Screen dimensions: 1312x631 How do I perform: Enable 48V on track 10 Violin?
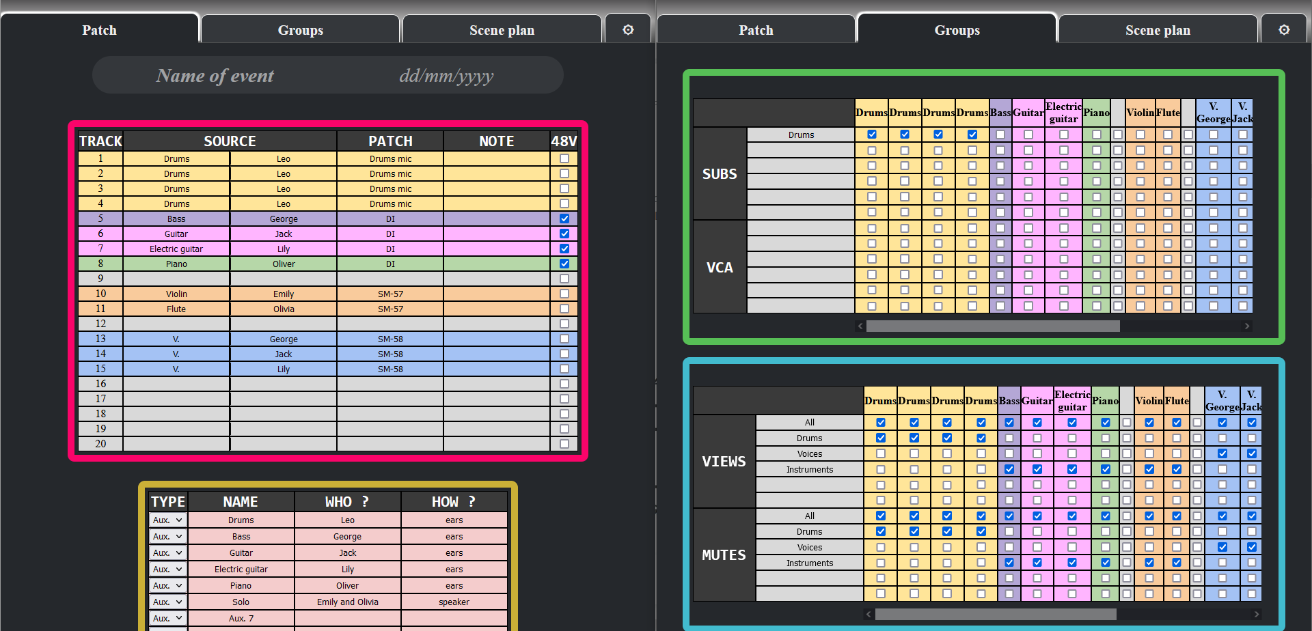[x=564, y=294]
